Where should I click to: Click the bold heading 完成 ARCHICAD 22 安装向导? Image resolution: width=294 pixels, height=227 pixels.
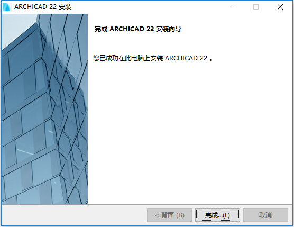(x=138, y=29)
